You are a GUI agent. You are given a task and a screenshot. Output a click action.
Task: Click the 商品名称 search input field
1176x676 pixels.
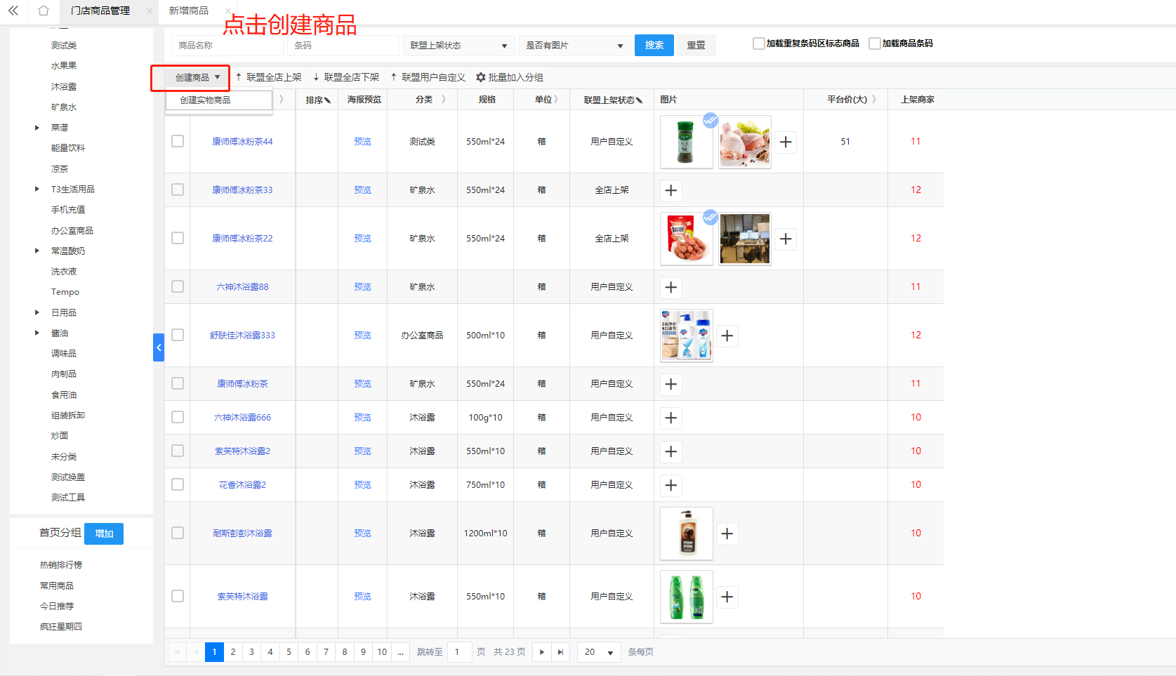(x=227, y=46)
